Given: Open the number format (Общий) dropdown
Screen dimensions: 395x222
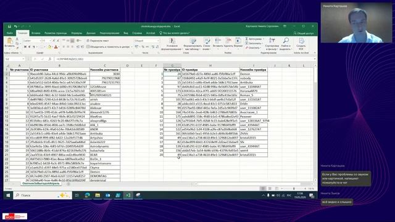Looking at the screenshot, I should (158, 41).
